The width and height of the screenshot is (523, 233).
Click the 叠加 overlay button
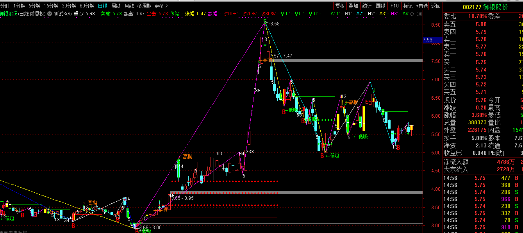click(x=353, y=6)
